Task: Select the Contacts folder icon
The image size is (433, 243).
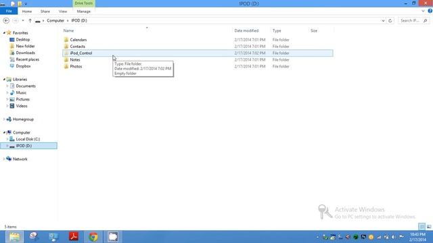Action: click(x=66, y=47)
